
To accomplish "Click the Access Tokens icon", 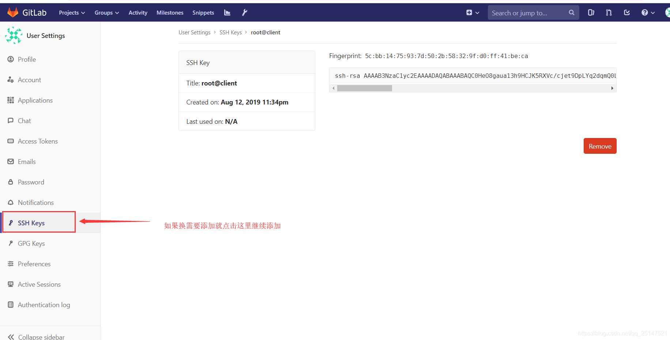I will tap(11, 141).
